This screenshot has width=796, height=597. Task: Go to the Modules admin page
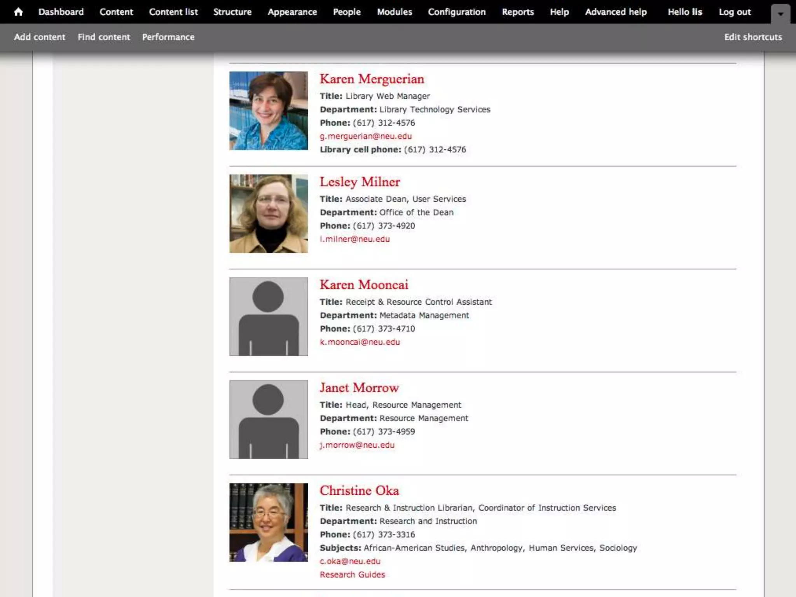pyautogui.click(x=394, y=12)
